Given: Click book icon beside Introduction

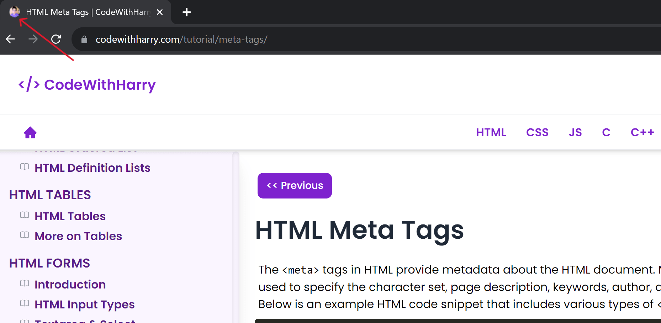Looking at the screenshot, I should point(25,283).
